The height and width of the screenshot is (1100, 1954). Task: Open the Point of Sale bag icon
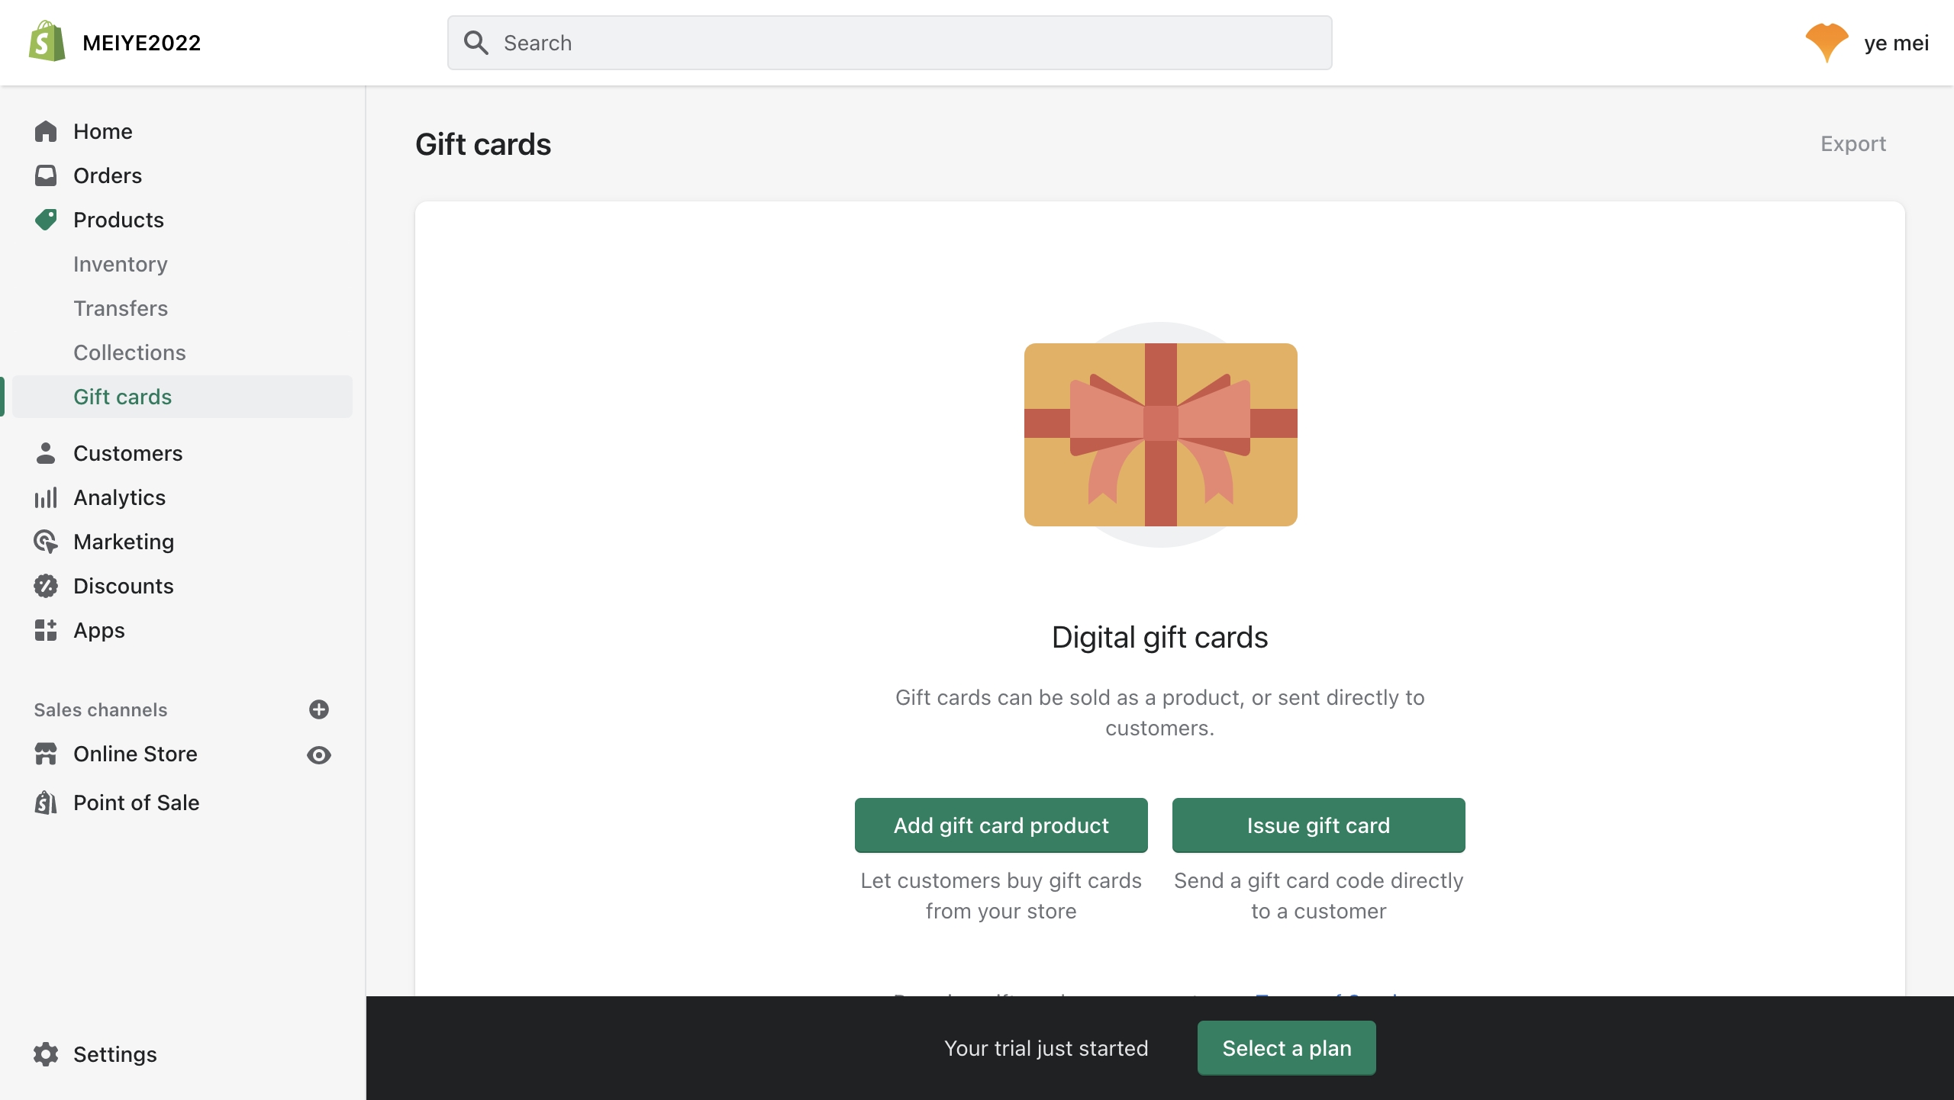(x=46, y=802)
